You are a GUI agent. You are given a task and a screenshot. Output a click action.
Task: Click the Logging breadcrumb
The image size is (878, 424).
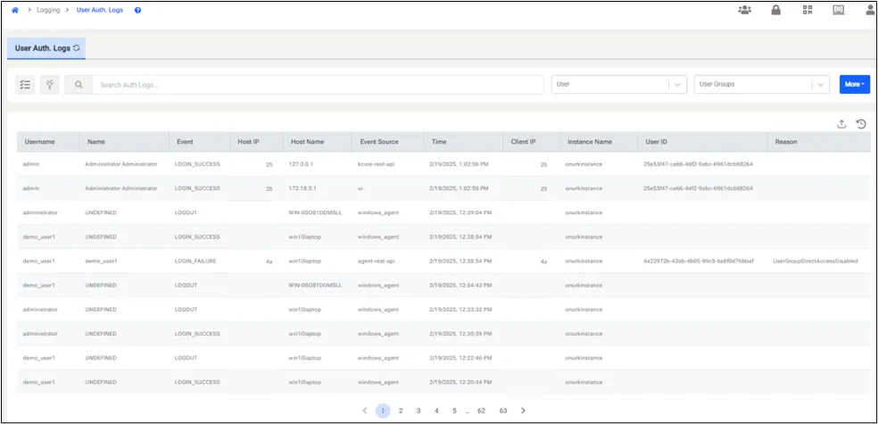[48, 10]
